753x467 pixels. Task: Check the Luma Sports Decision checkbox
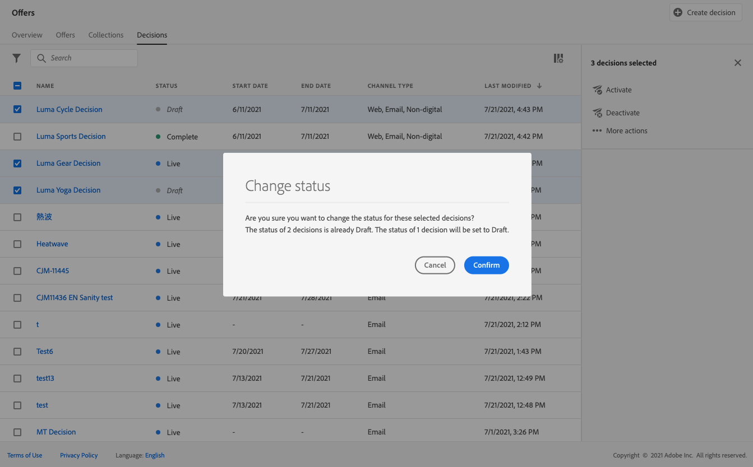[x=17, y=137]
